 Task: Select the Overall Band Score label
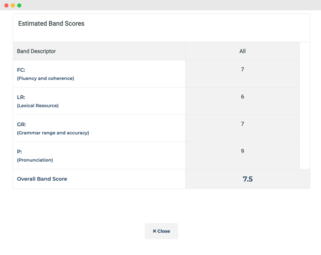[42, 179]
